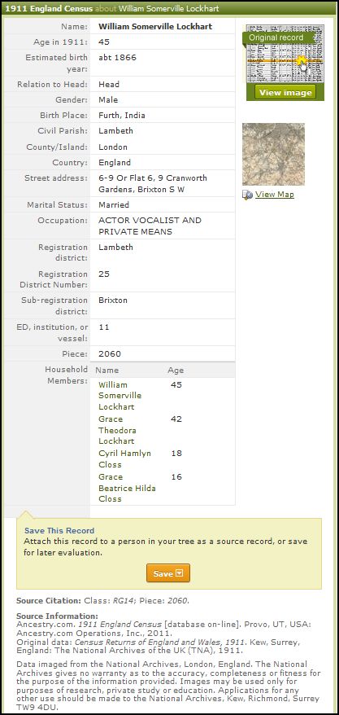The width and height of the screenshot is (339, 715).
Task: Click the Cranworth Gardens street address value
Action: click(153, 184)
